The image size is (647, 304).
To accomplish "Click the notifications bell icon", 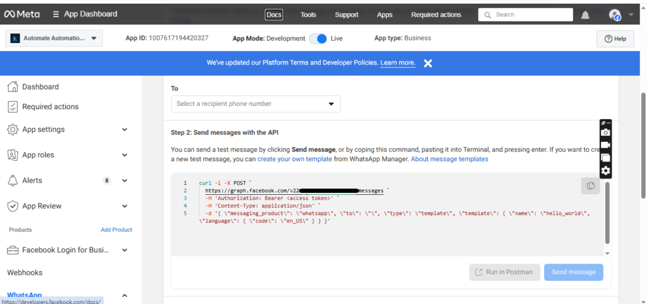I will (585, 15).
